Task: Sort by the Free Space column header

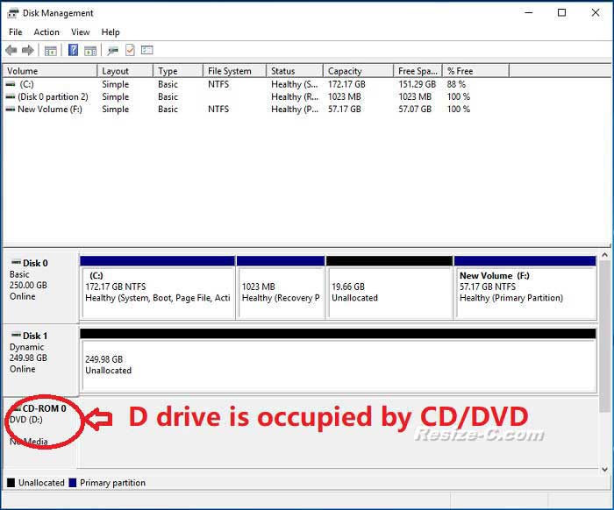Action: [x=418, y=71]
